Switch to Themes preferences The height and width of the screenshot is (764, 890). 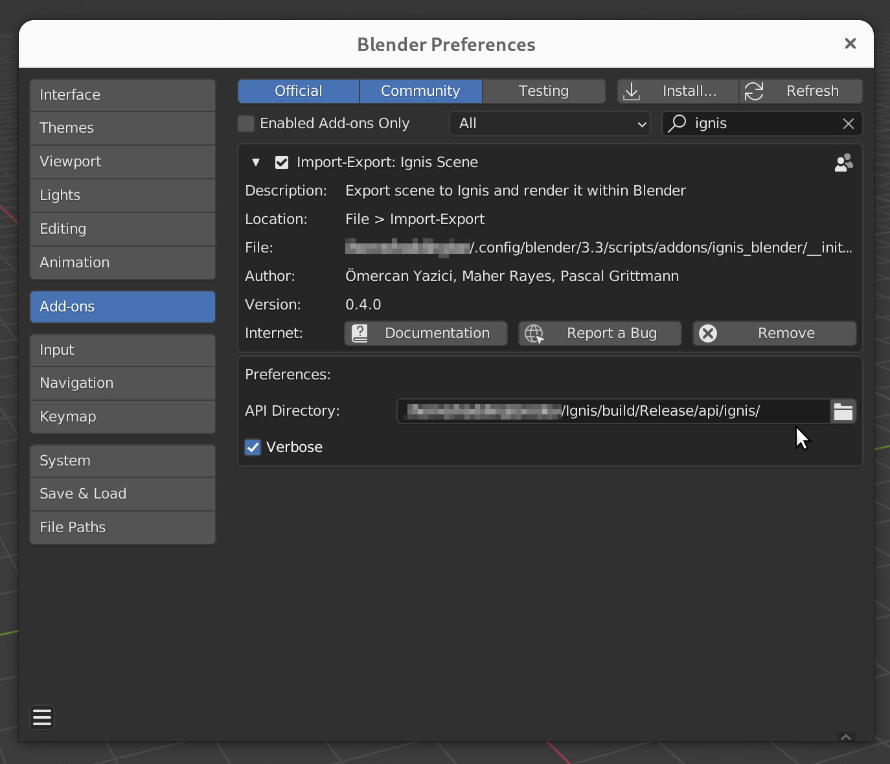[x=122, y=128]
